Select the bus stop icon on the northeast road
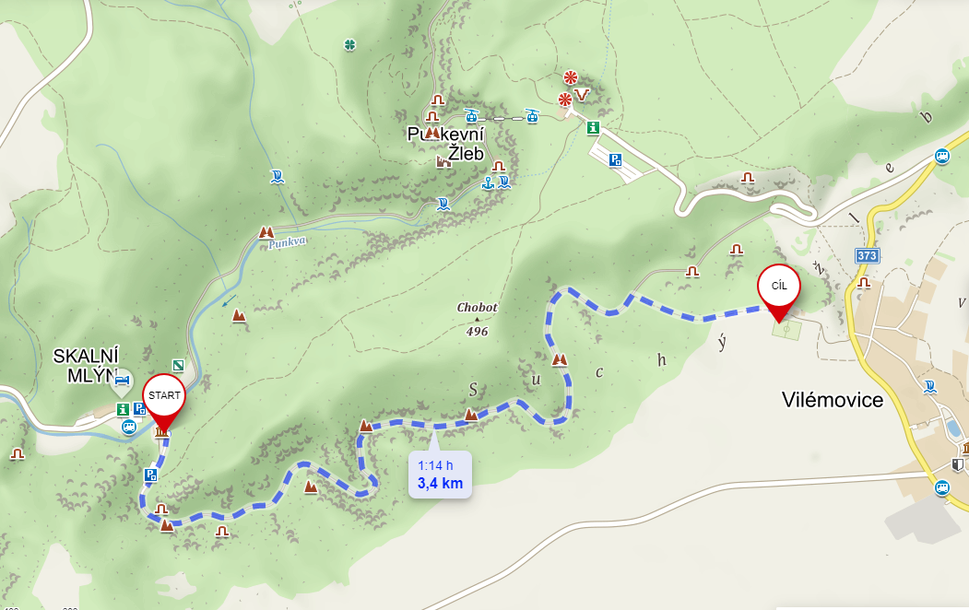Screen dimensions: 969x610 pos(942,156)
